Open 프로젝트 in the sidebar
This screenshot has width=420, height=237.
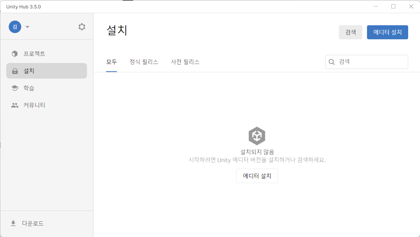pos(46,54)
